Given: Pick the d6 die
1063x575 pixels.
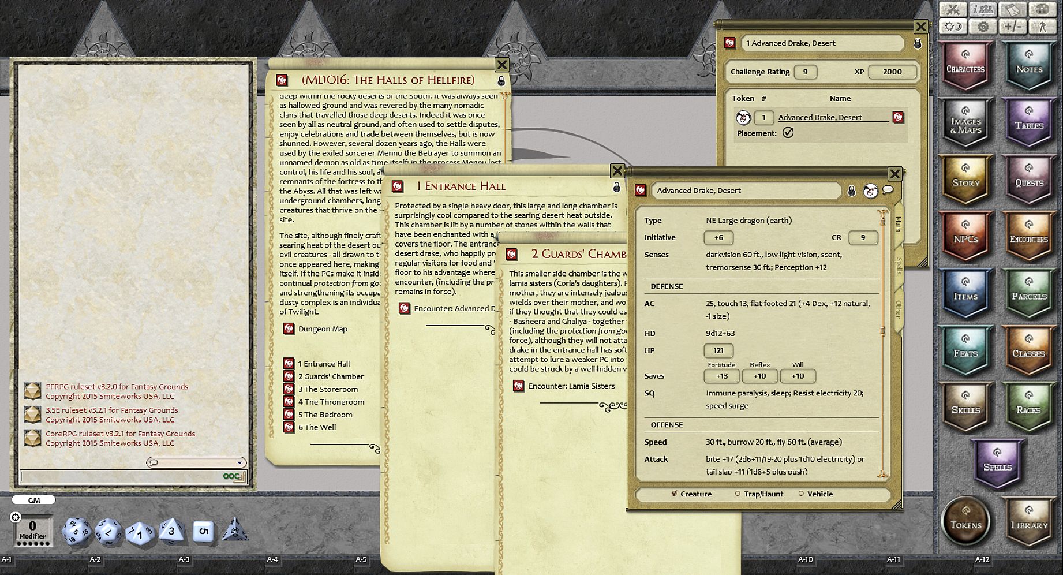Looking at the screenshot, I should point(203,531).
